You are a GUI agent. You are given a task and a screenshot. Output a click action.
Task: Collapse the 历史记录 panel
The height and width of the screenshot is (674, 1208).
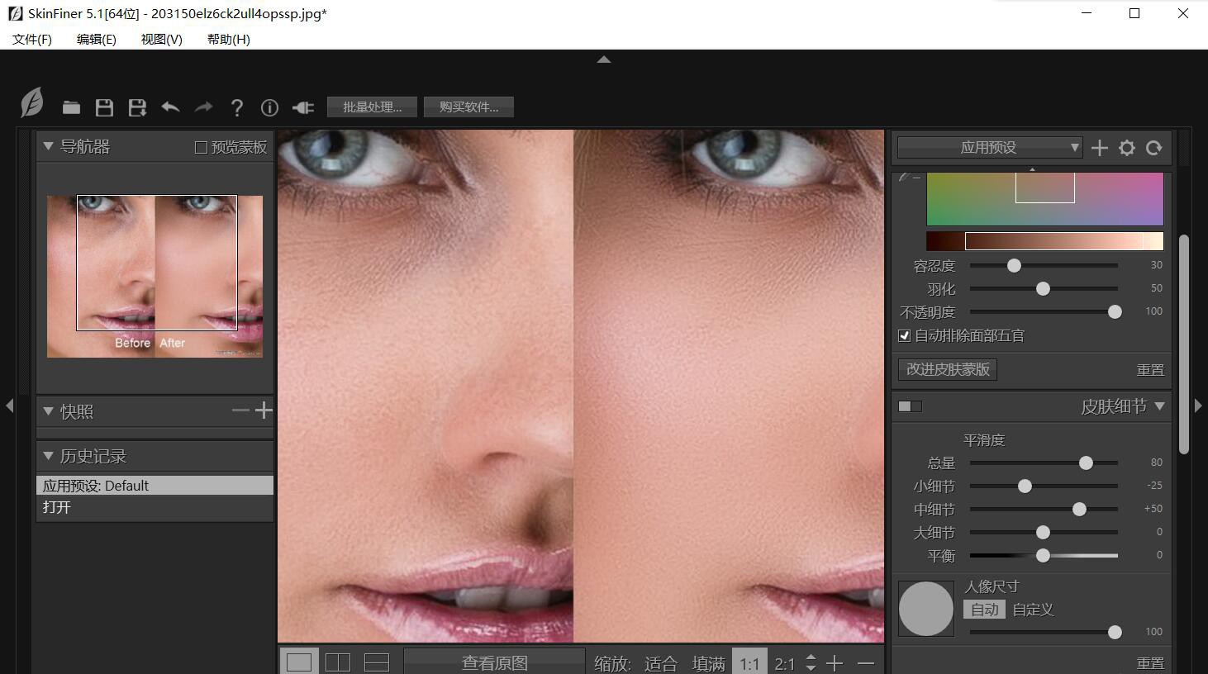pyautogui.click(x=48, y=456)
